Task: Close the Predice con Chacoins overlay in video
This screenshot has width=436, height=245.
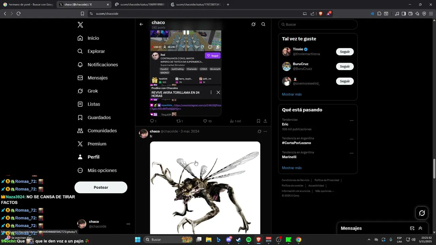Action: coord(218,93)
